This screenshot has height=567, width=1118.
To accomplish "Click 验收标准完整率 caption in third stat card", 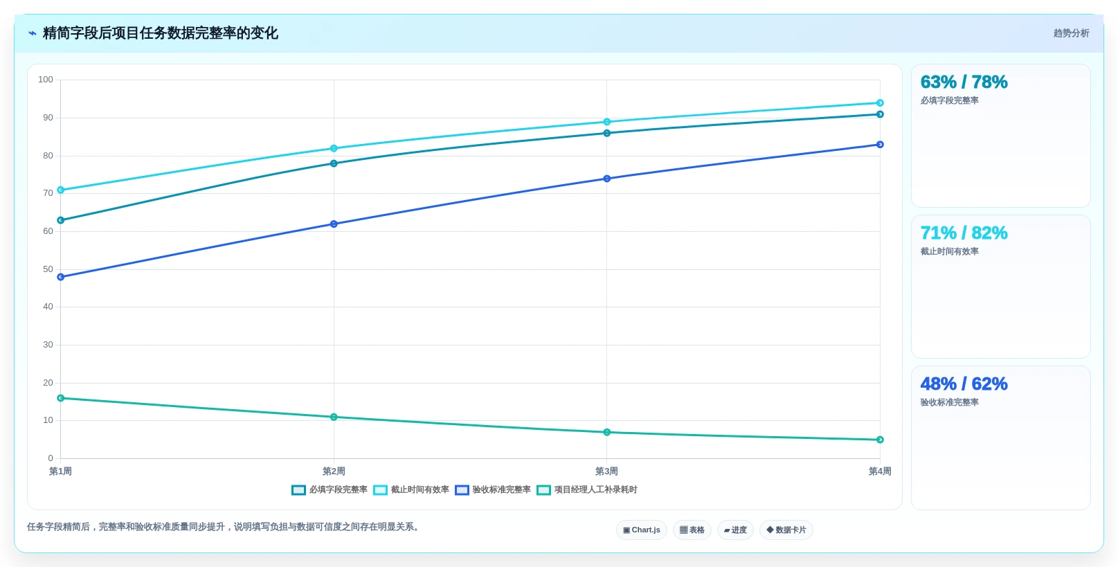I will 949,402.
